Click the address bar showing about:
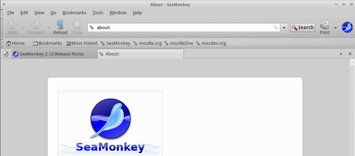Viewport: 355px width, 156px height. [x=184, y=27]
